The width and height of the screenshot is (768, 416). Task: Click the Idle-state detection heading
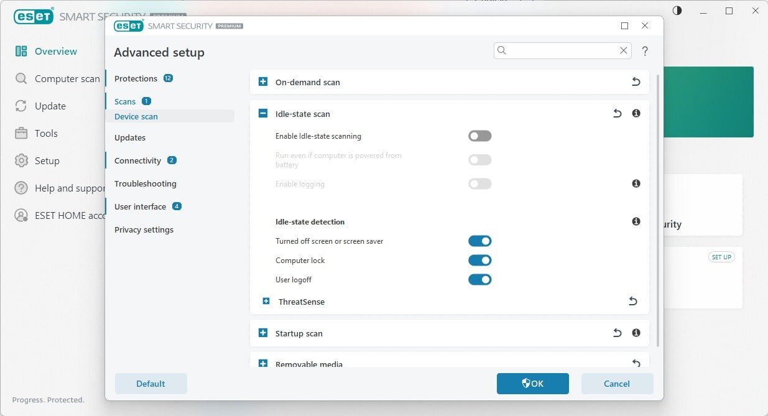point(310,222)
